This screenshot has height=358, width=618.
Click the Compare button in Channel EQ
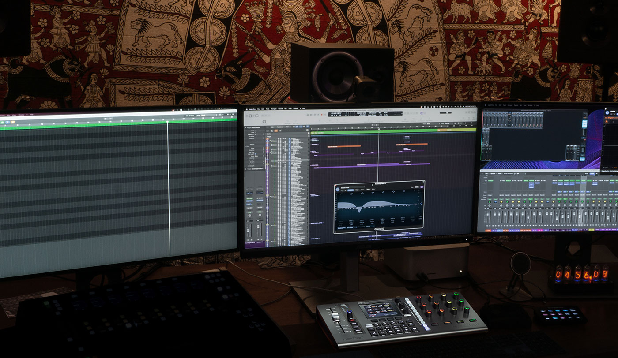(350, 190)
